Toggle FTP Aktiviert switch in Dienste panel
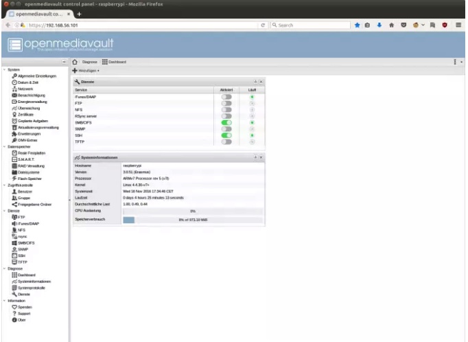The image size is (468, 342). 226,103
